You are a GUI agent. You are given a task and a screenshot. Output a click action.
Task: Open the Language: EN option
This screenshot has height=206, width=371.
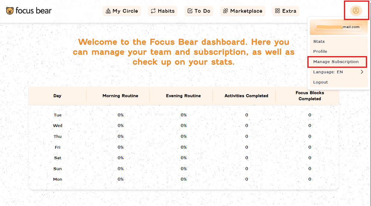point(328,72)
